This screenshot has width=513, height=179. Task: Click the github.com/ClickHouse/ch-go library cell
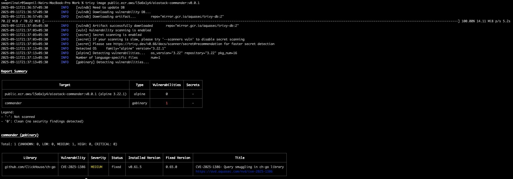coord(30,167)
